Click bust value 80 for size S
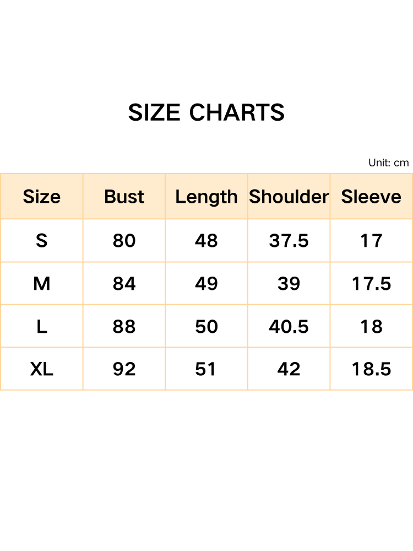 pos(124,241)
